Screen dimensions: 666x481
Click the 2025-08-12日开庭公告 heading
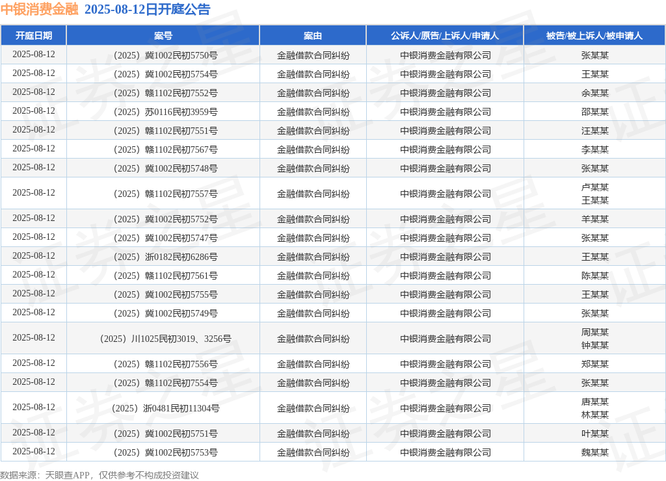pyautogui.click(x=148, y=9)
